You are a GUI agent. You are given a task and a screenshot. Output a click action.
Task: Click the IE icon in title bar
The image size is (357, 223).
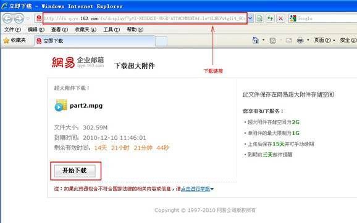tap(4, 6)
